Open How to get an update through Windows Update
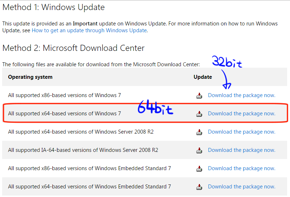The height and width of the screenshot is (197, 290). tap(89, 30)
